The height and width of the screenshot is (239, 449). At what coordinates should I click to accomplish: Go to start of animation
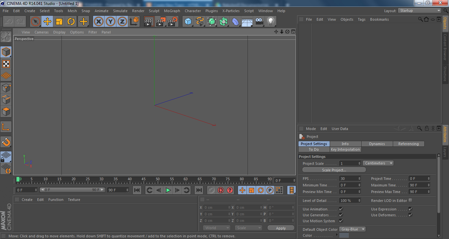click(137, 190)
